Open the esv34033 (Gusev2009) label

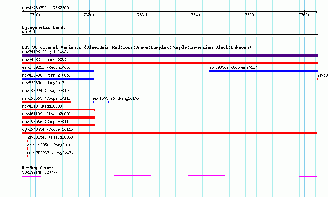44,60
